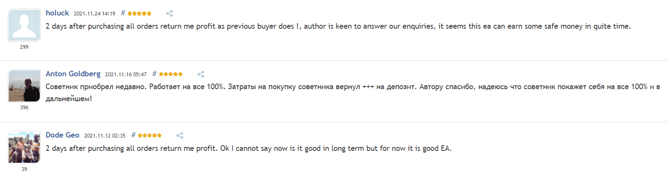This screenshot has height=177, width=668.
Task: Click the # anchor on Dode Geo's review
Action: 133,135
